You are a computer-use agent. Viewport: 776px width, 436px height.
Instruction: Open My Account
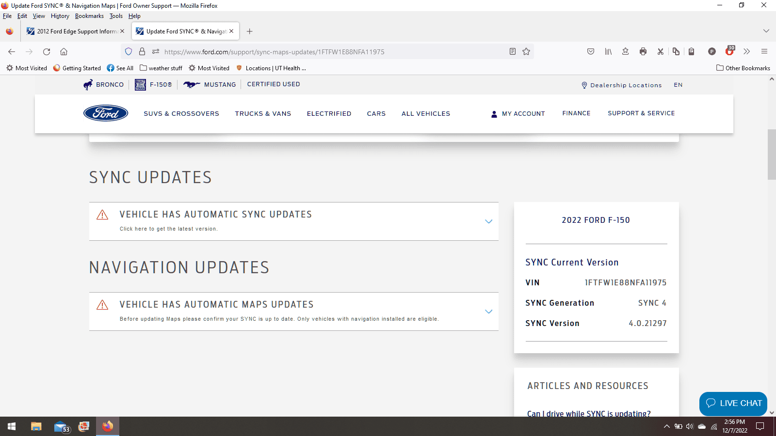(x=518, y=114)
